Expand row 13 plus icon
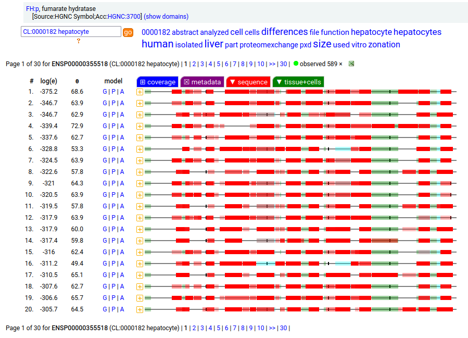The width and height of the screenshot is (468, 338). [x=140, y=229]
